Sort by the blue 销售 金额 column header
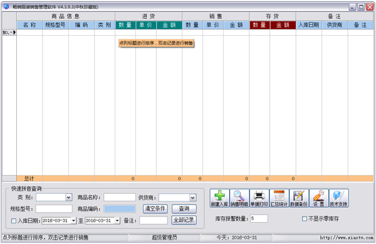 tap(236, 25)
